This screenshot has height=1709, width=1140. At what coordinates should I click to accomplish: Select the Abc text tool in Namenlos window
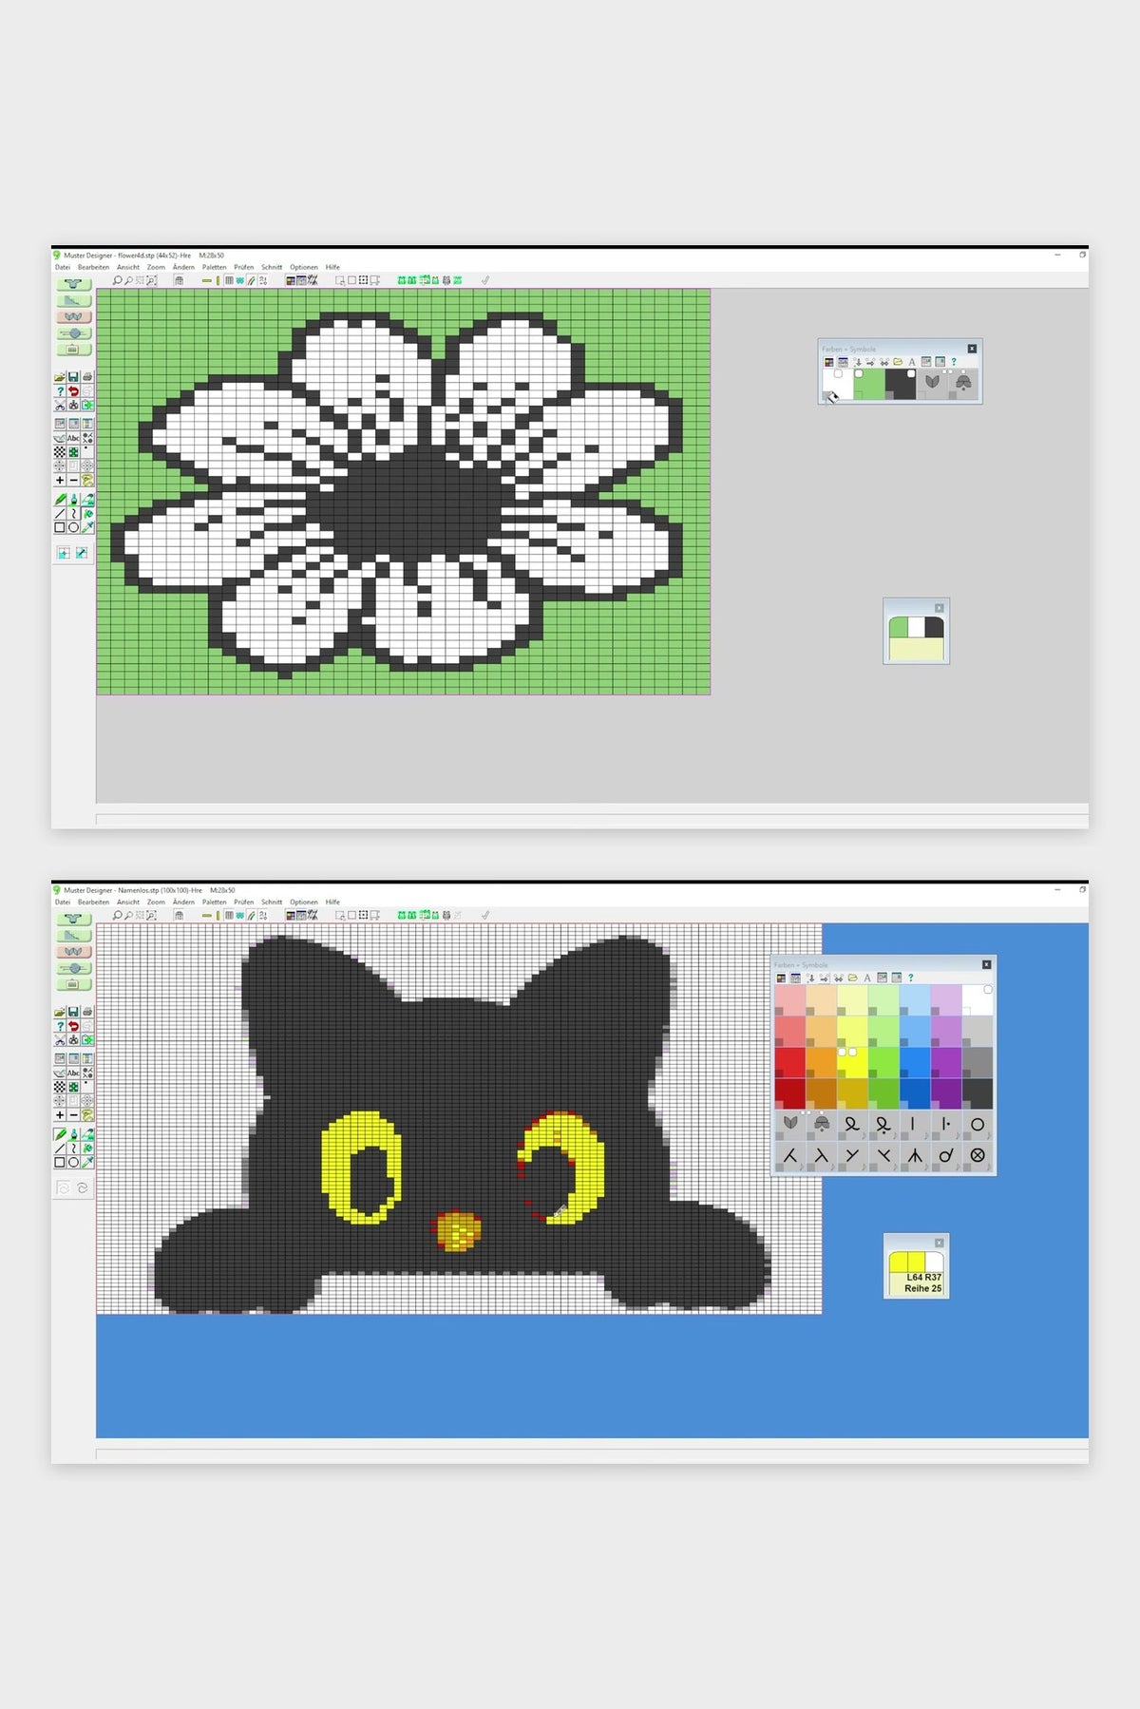(73, 1073)
